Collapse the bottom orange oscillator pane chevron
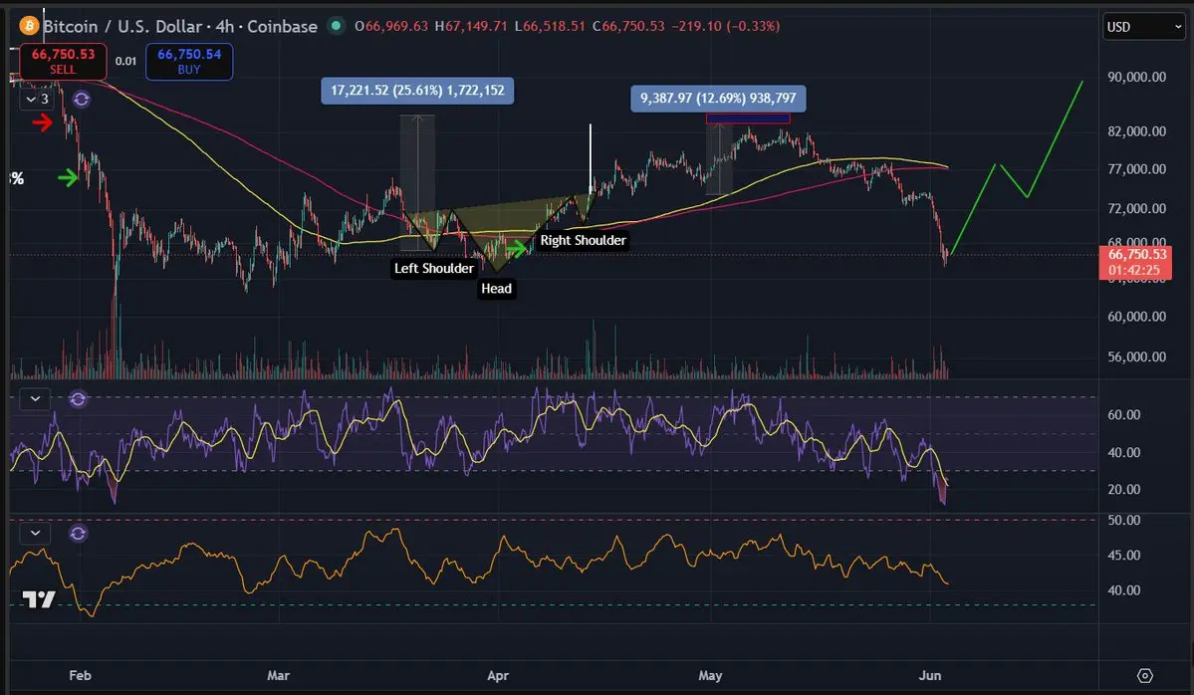This screenshot has width=1194, height=695. 35,533
